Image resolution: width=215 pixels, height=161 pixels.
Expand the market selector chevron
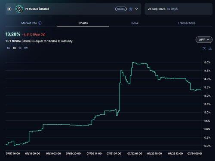click(x=137, y=9)
